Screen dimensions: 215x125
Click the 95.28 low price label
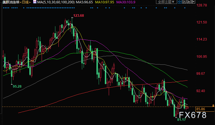click(17, 86)
